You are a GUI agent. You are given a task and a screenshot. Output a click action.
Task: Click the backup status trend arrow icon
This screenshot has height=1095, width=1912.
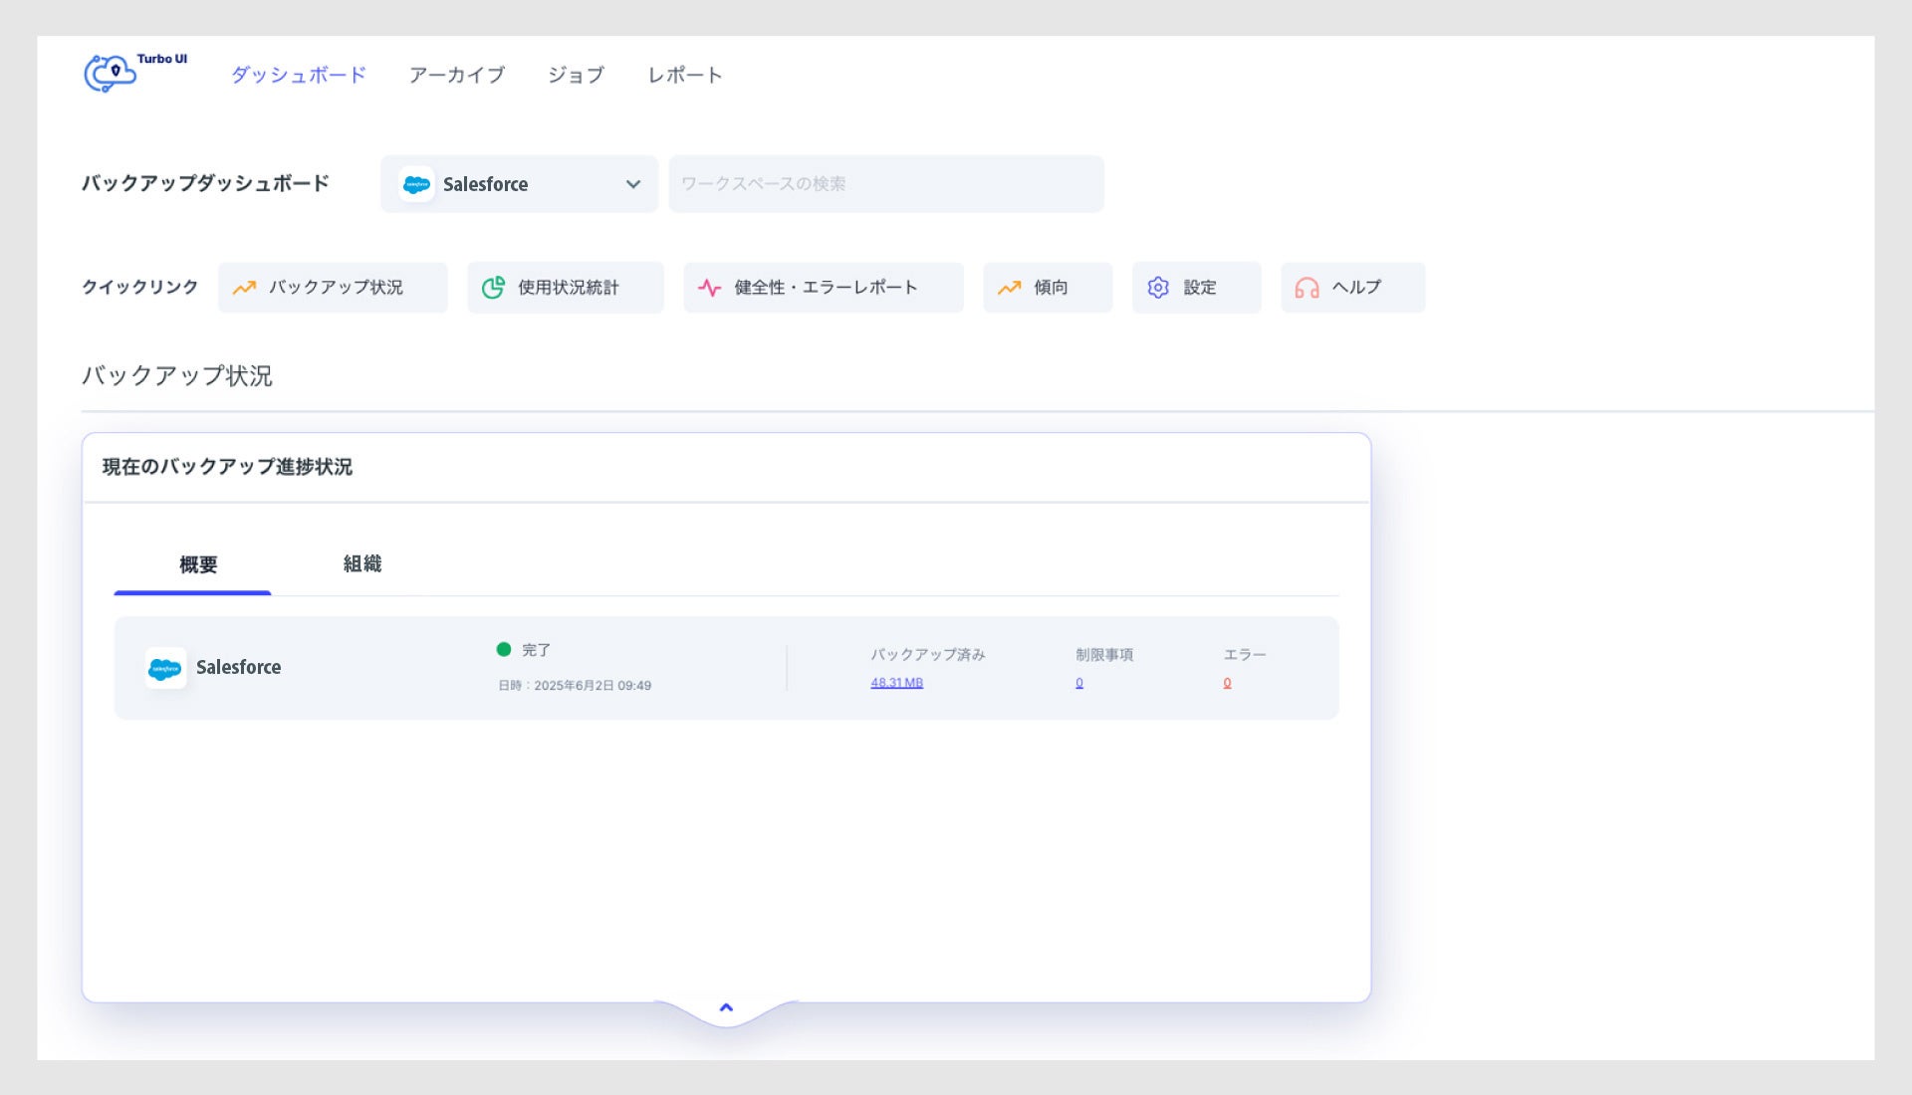point(244,288)
